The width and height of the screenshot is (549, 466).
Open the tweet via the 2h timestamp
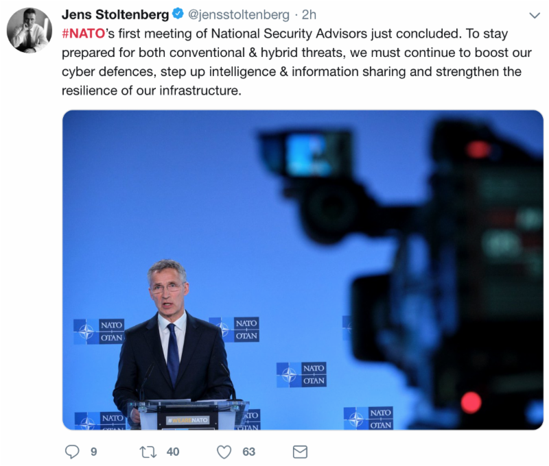click(x=309, y=14)
